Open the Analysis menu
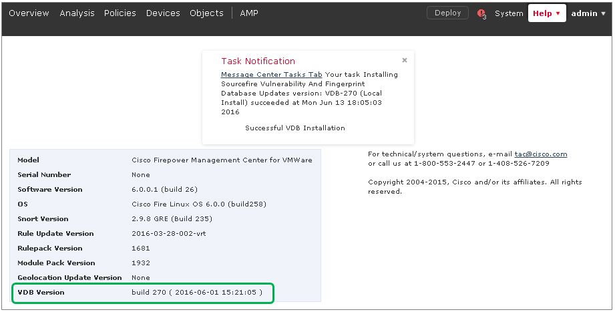The height and width of the screenshot is (312, 615). [77, 13]
